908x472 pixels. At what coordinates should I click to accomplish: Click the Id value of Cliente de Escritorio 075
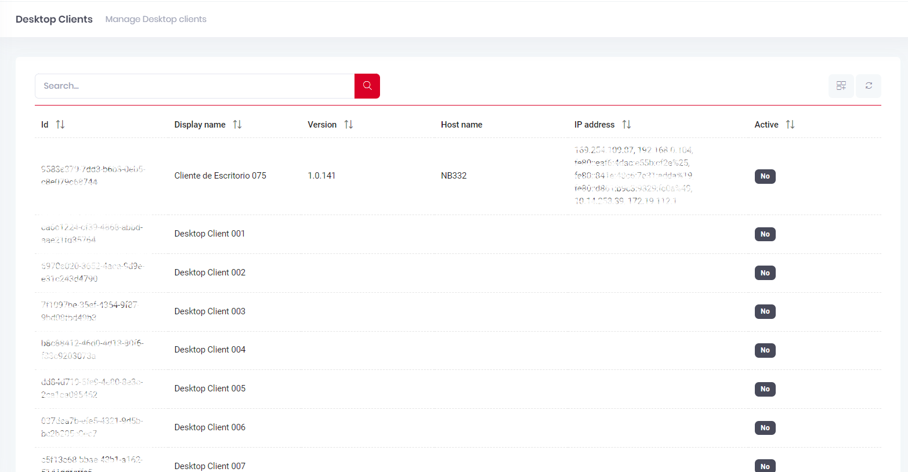(93, 176)
